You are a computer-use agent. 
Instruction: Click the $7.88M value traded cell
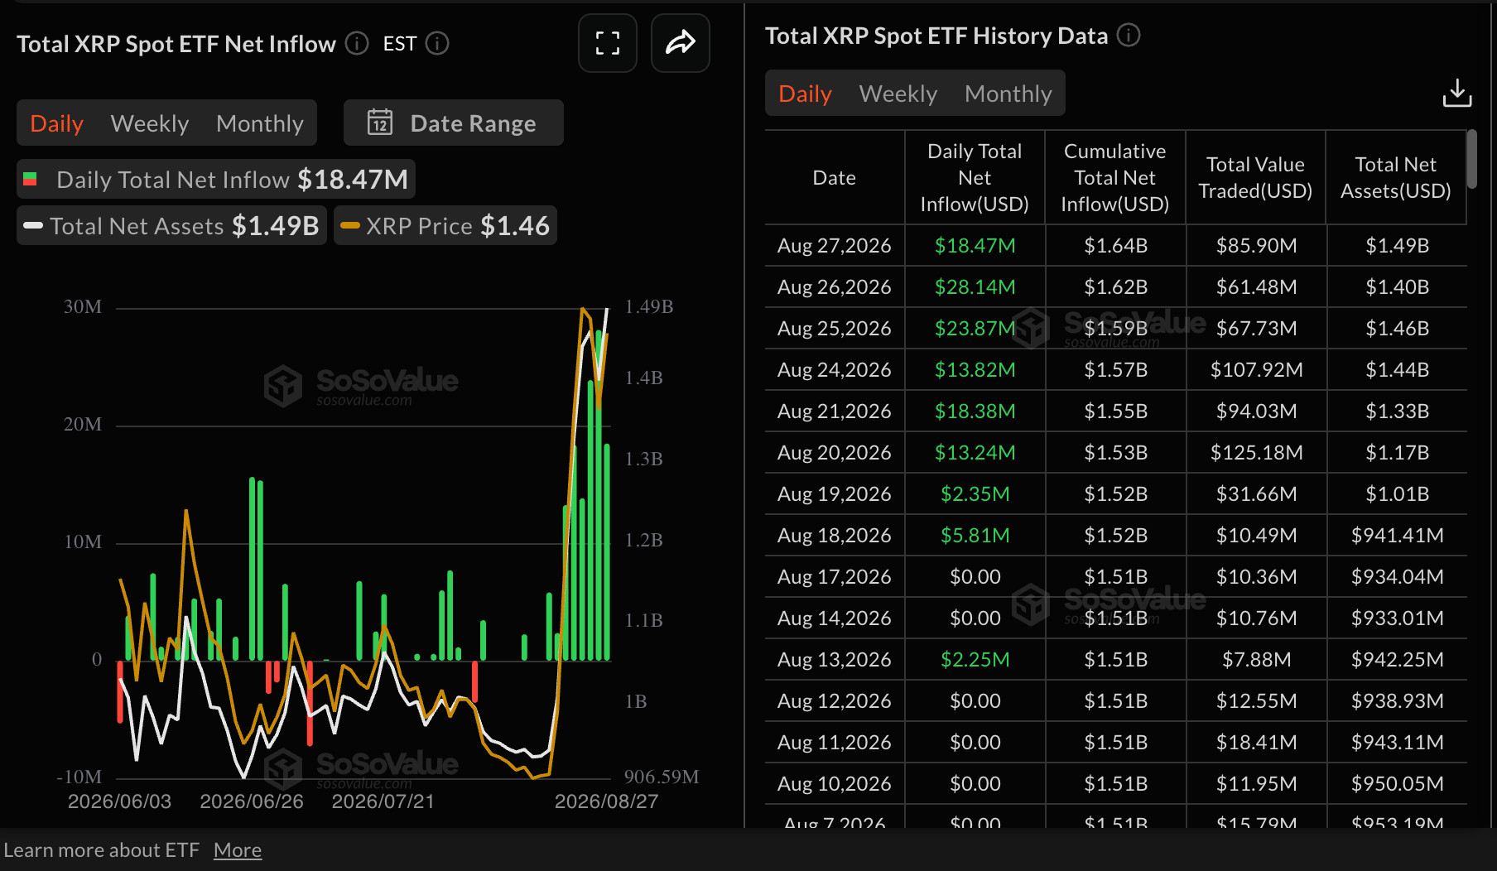1256,659
